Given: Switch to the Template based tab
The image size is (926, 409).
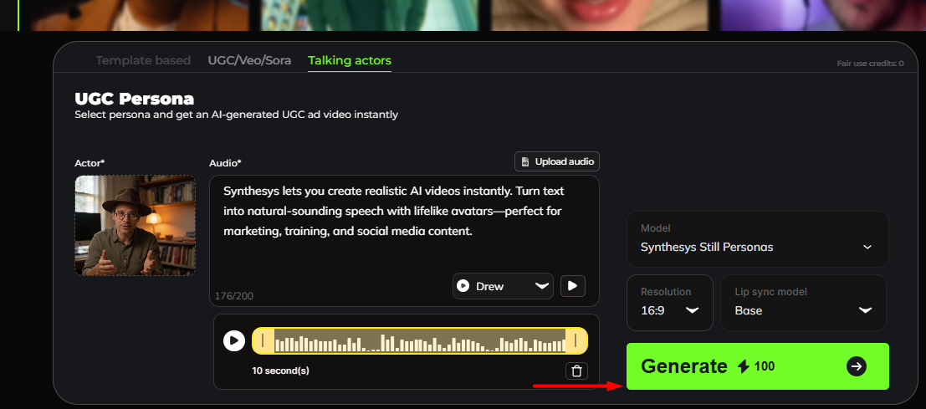Looking at the screenshot, I should tap(143, 60).
